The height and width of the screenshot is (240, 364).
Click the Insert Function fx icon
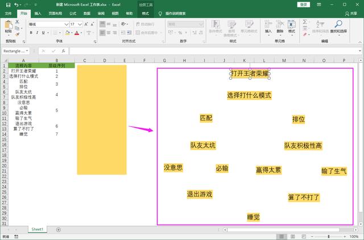point(63,51)
